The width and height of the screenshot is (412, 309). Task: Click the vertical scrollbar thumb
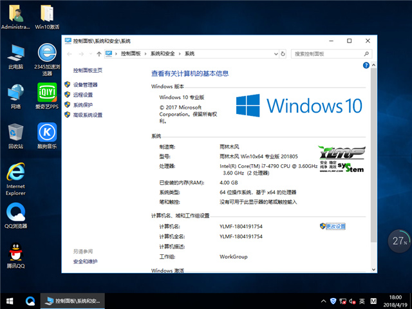tap(373, 155)
